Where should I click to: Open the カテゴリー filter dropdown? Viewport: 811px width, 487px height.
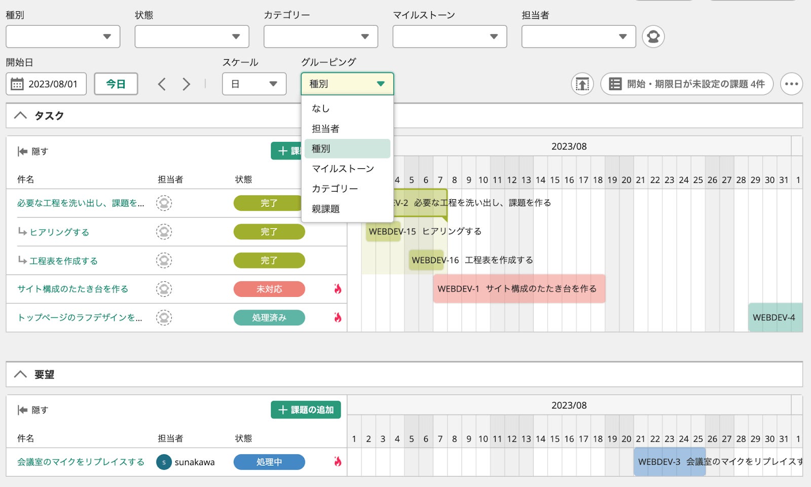pyautogui.click(x=321, y=36)
